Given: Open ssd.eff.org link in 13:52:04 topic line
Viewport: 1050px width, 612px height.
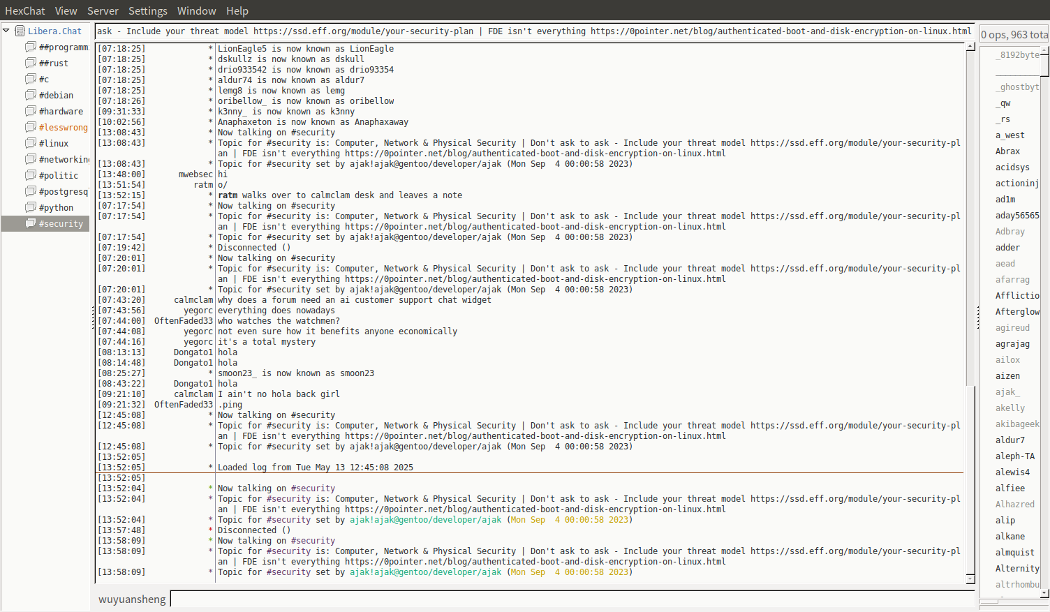Looking at the screenshot, I should pyautogui.click(x=855, y=499).
